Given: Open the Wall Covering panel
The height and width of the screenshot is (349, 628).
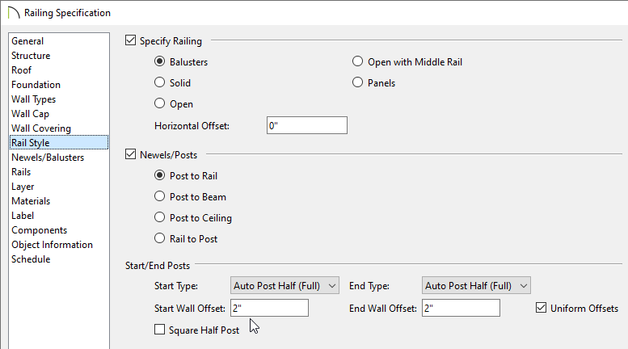Looking at the screenshot, I should coord(41,128).
